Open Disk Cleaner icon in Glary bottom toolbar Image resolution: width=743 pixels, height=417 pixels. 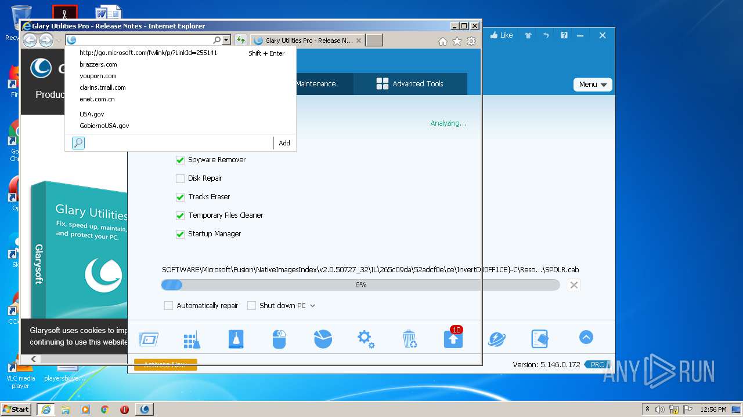(x=149, y=339)
